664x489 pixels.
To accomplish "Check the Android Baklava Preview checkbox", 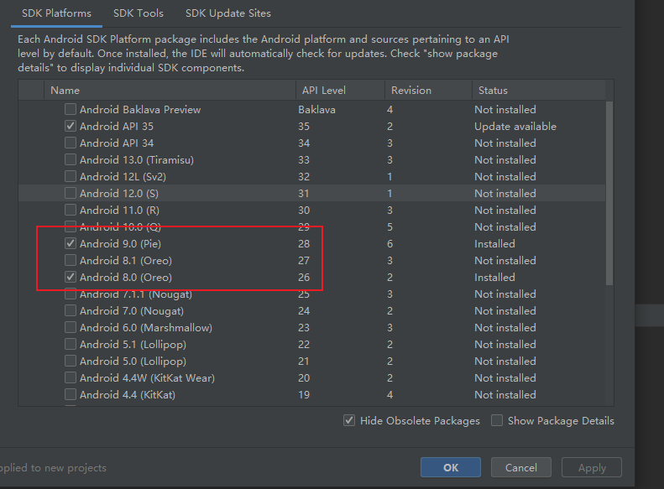I will point(71,110).
